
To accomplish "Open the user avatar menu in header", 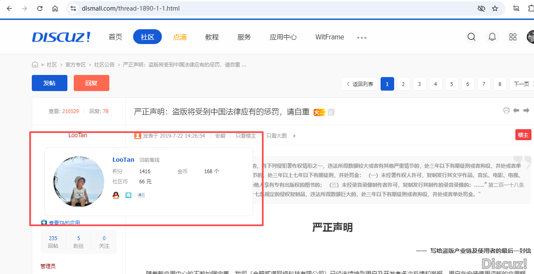I will point(530,37).
